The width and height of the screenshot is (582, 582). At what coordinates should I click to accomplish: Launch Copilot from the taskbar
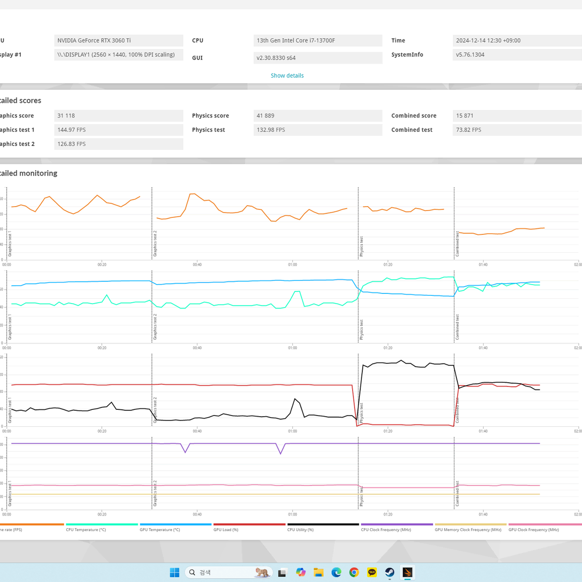(x=301, y=572)
